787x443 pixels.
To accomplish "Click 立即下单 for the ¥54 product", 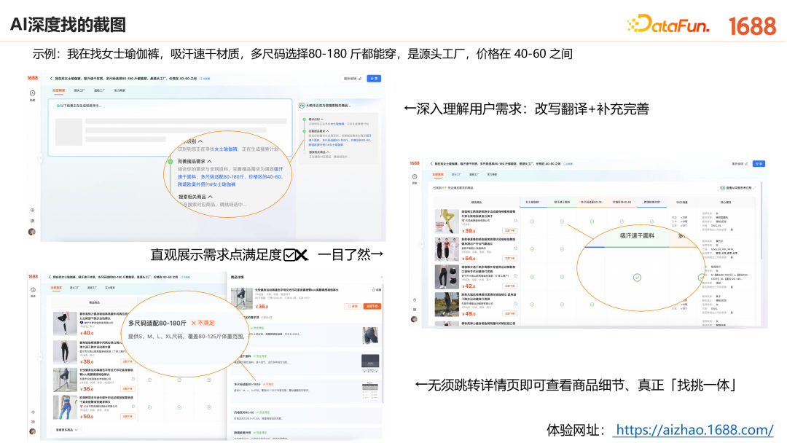I will (510, 259).
